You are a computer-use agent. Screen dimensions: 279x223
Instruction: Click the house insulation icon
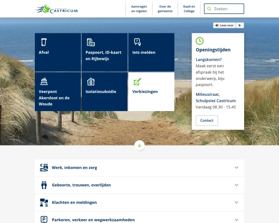pos(91,81)
